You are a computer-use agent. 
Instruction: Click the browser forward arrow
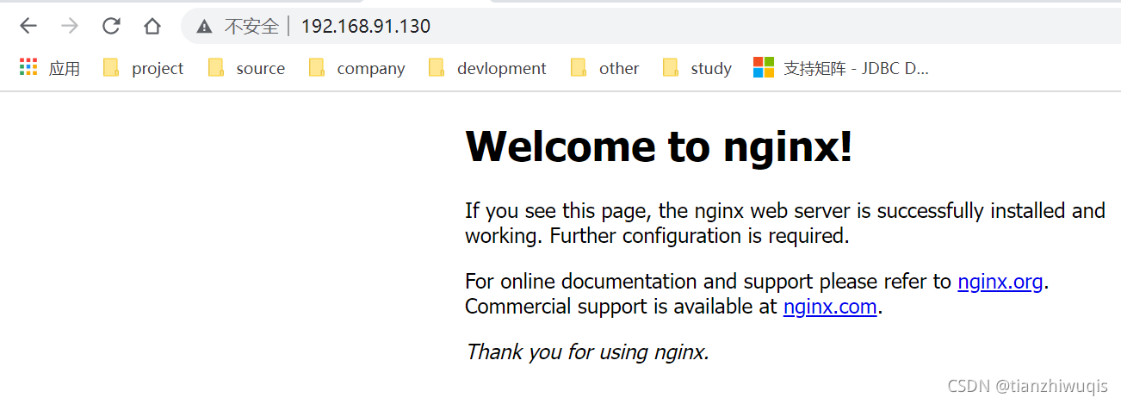point(70,26)
